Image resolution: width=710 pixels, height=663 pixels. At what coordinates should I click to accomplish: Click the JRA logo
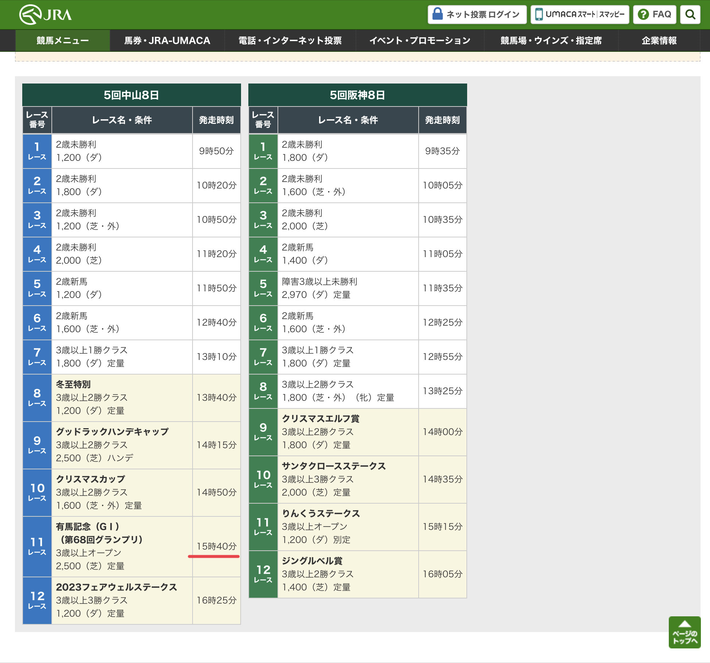click(45, 15)
